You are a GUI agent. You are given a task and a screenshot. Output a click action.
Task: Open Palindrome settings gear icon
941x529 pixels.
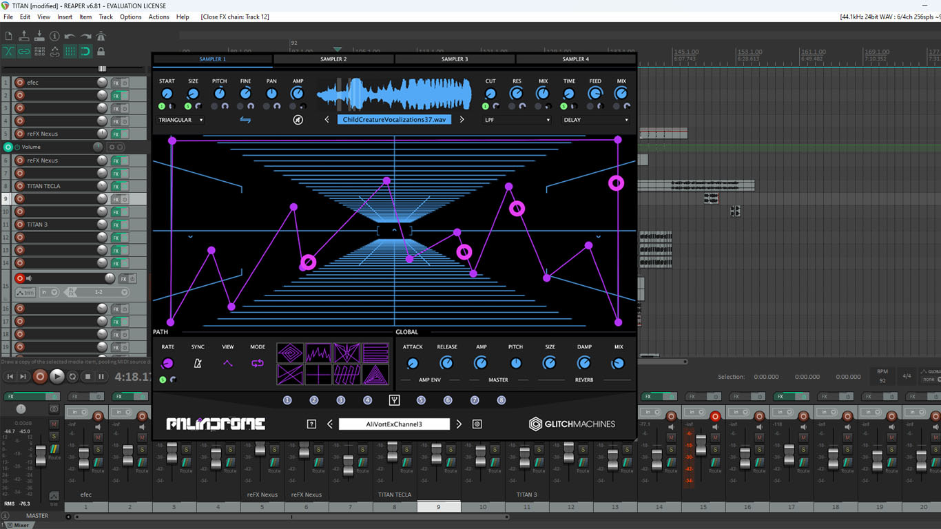pos(477,424)
